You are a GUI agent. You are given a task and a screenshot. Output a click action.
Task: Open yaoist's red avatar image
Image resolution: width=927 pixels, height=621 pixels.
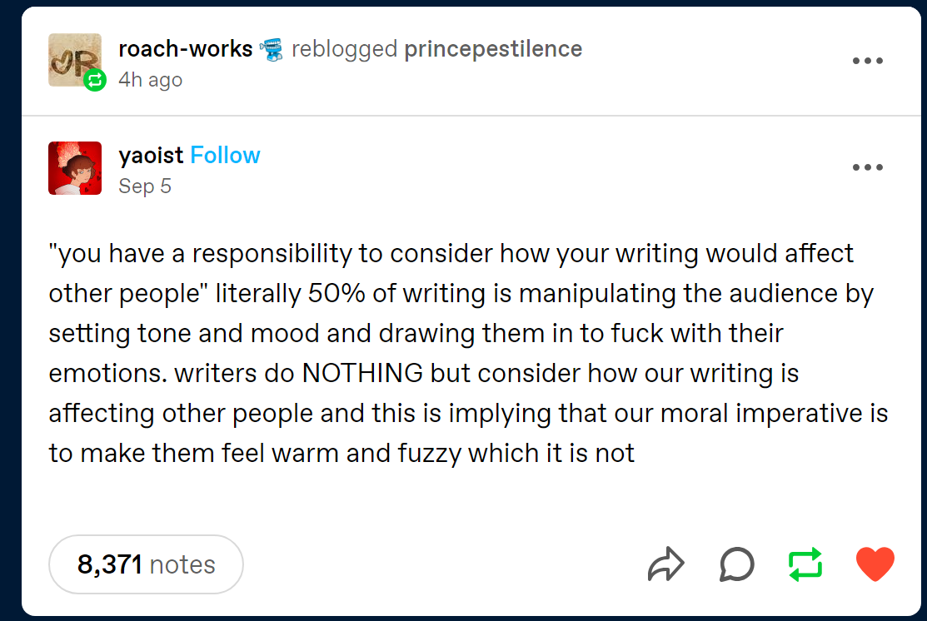coord(75,168)
